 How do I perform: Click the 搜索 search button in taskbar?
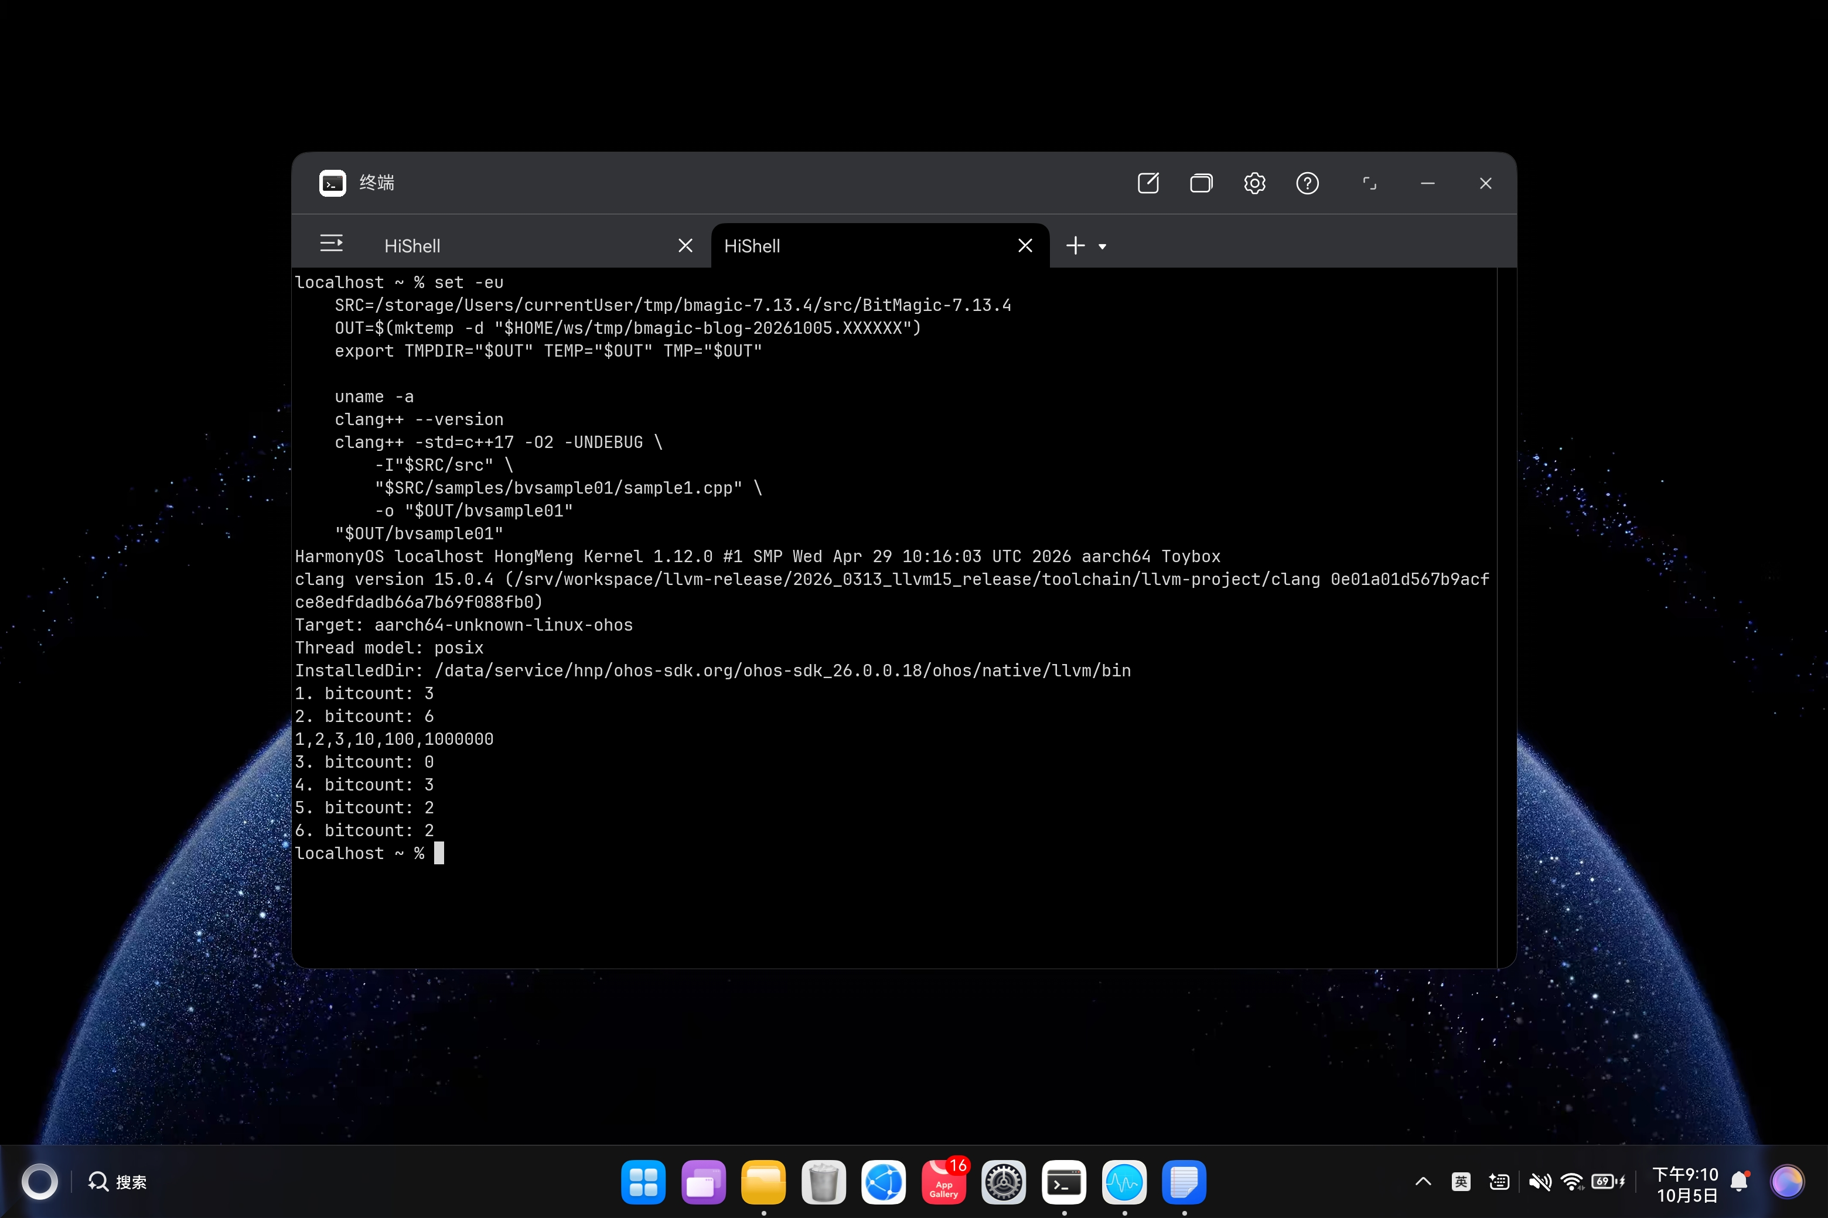click(117, 1182)
